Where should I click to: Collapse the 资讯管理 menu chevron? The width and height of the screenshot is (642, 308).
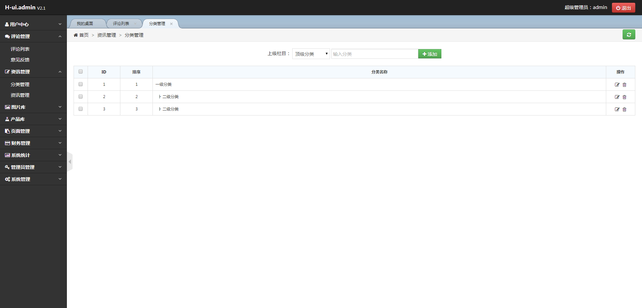click(x=60, y=71)
